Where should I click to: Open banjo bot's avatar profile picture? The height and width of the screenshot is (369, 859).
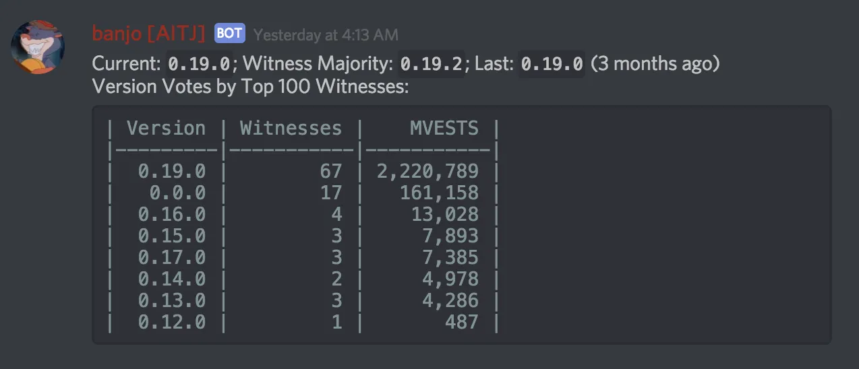click(38, 47)
